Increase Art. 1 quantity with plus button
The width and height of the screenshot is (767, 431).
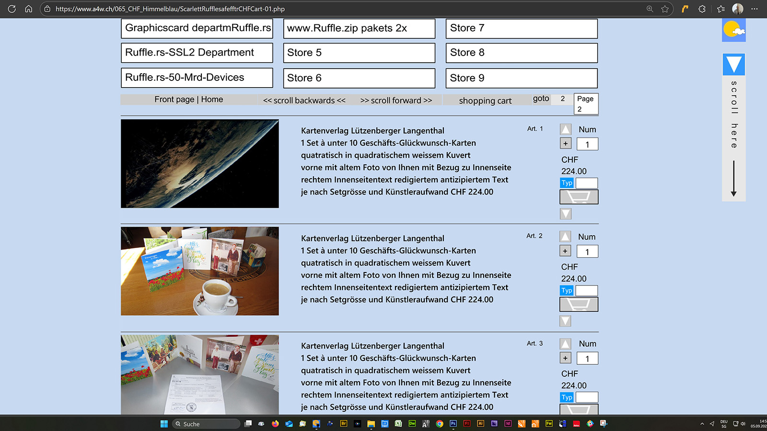pos(566,143)
